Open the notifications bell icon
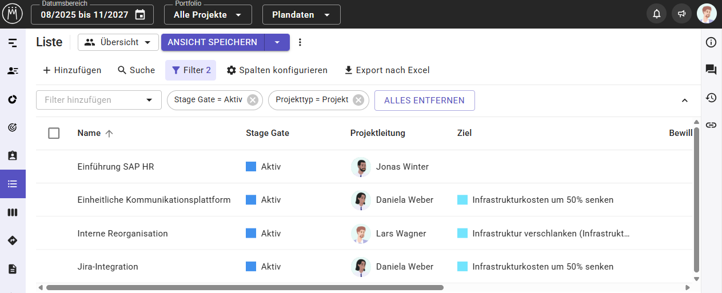 tap(657, 14)
